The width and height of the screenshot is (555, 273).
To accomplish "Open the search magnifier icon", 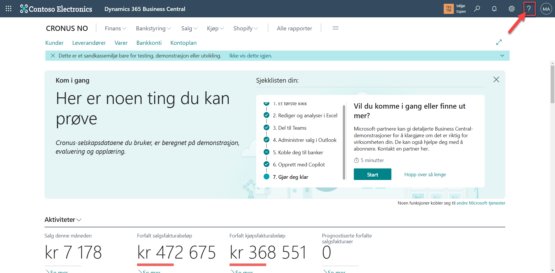I will point(477,9).
